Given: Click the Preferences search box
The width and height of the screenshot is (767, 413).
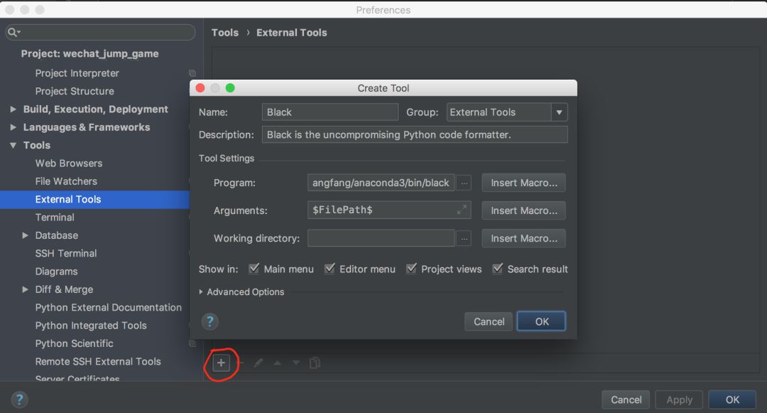Looking at the screenshot, I should 100,32.
